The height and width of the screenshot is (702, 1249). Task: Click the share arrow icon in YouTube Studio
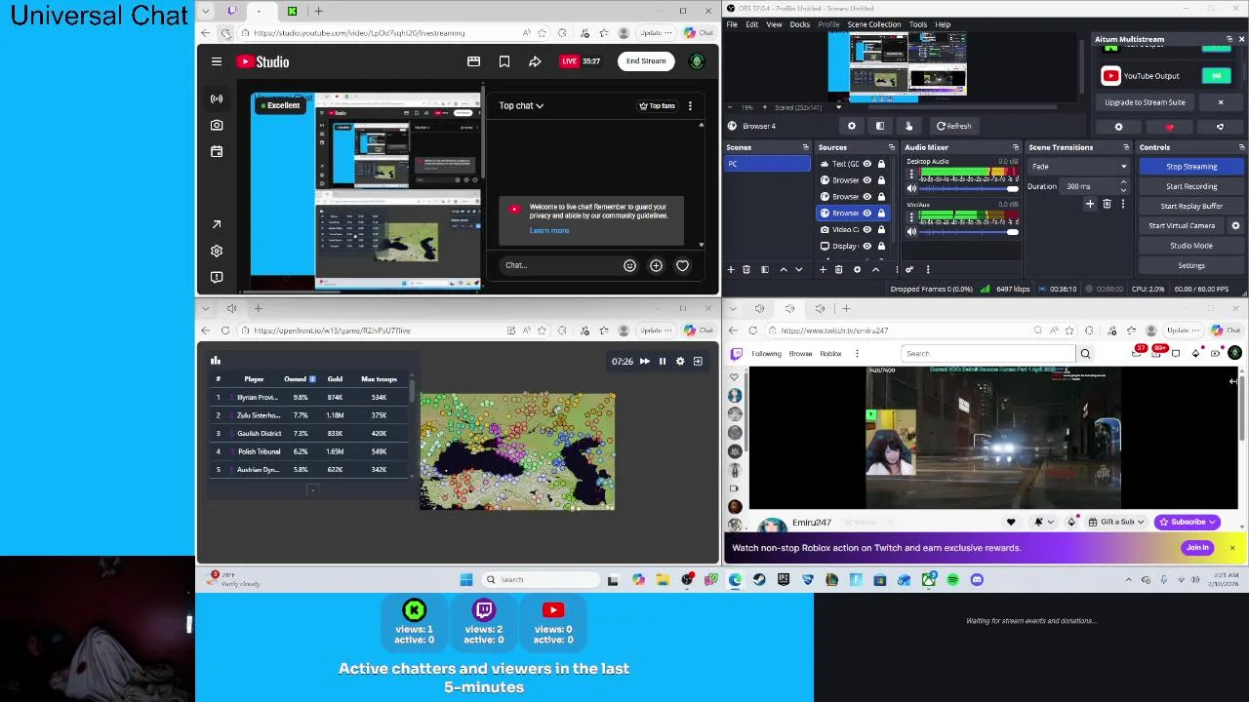[x=535, y=61]
